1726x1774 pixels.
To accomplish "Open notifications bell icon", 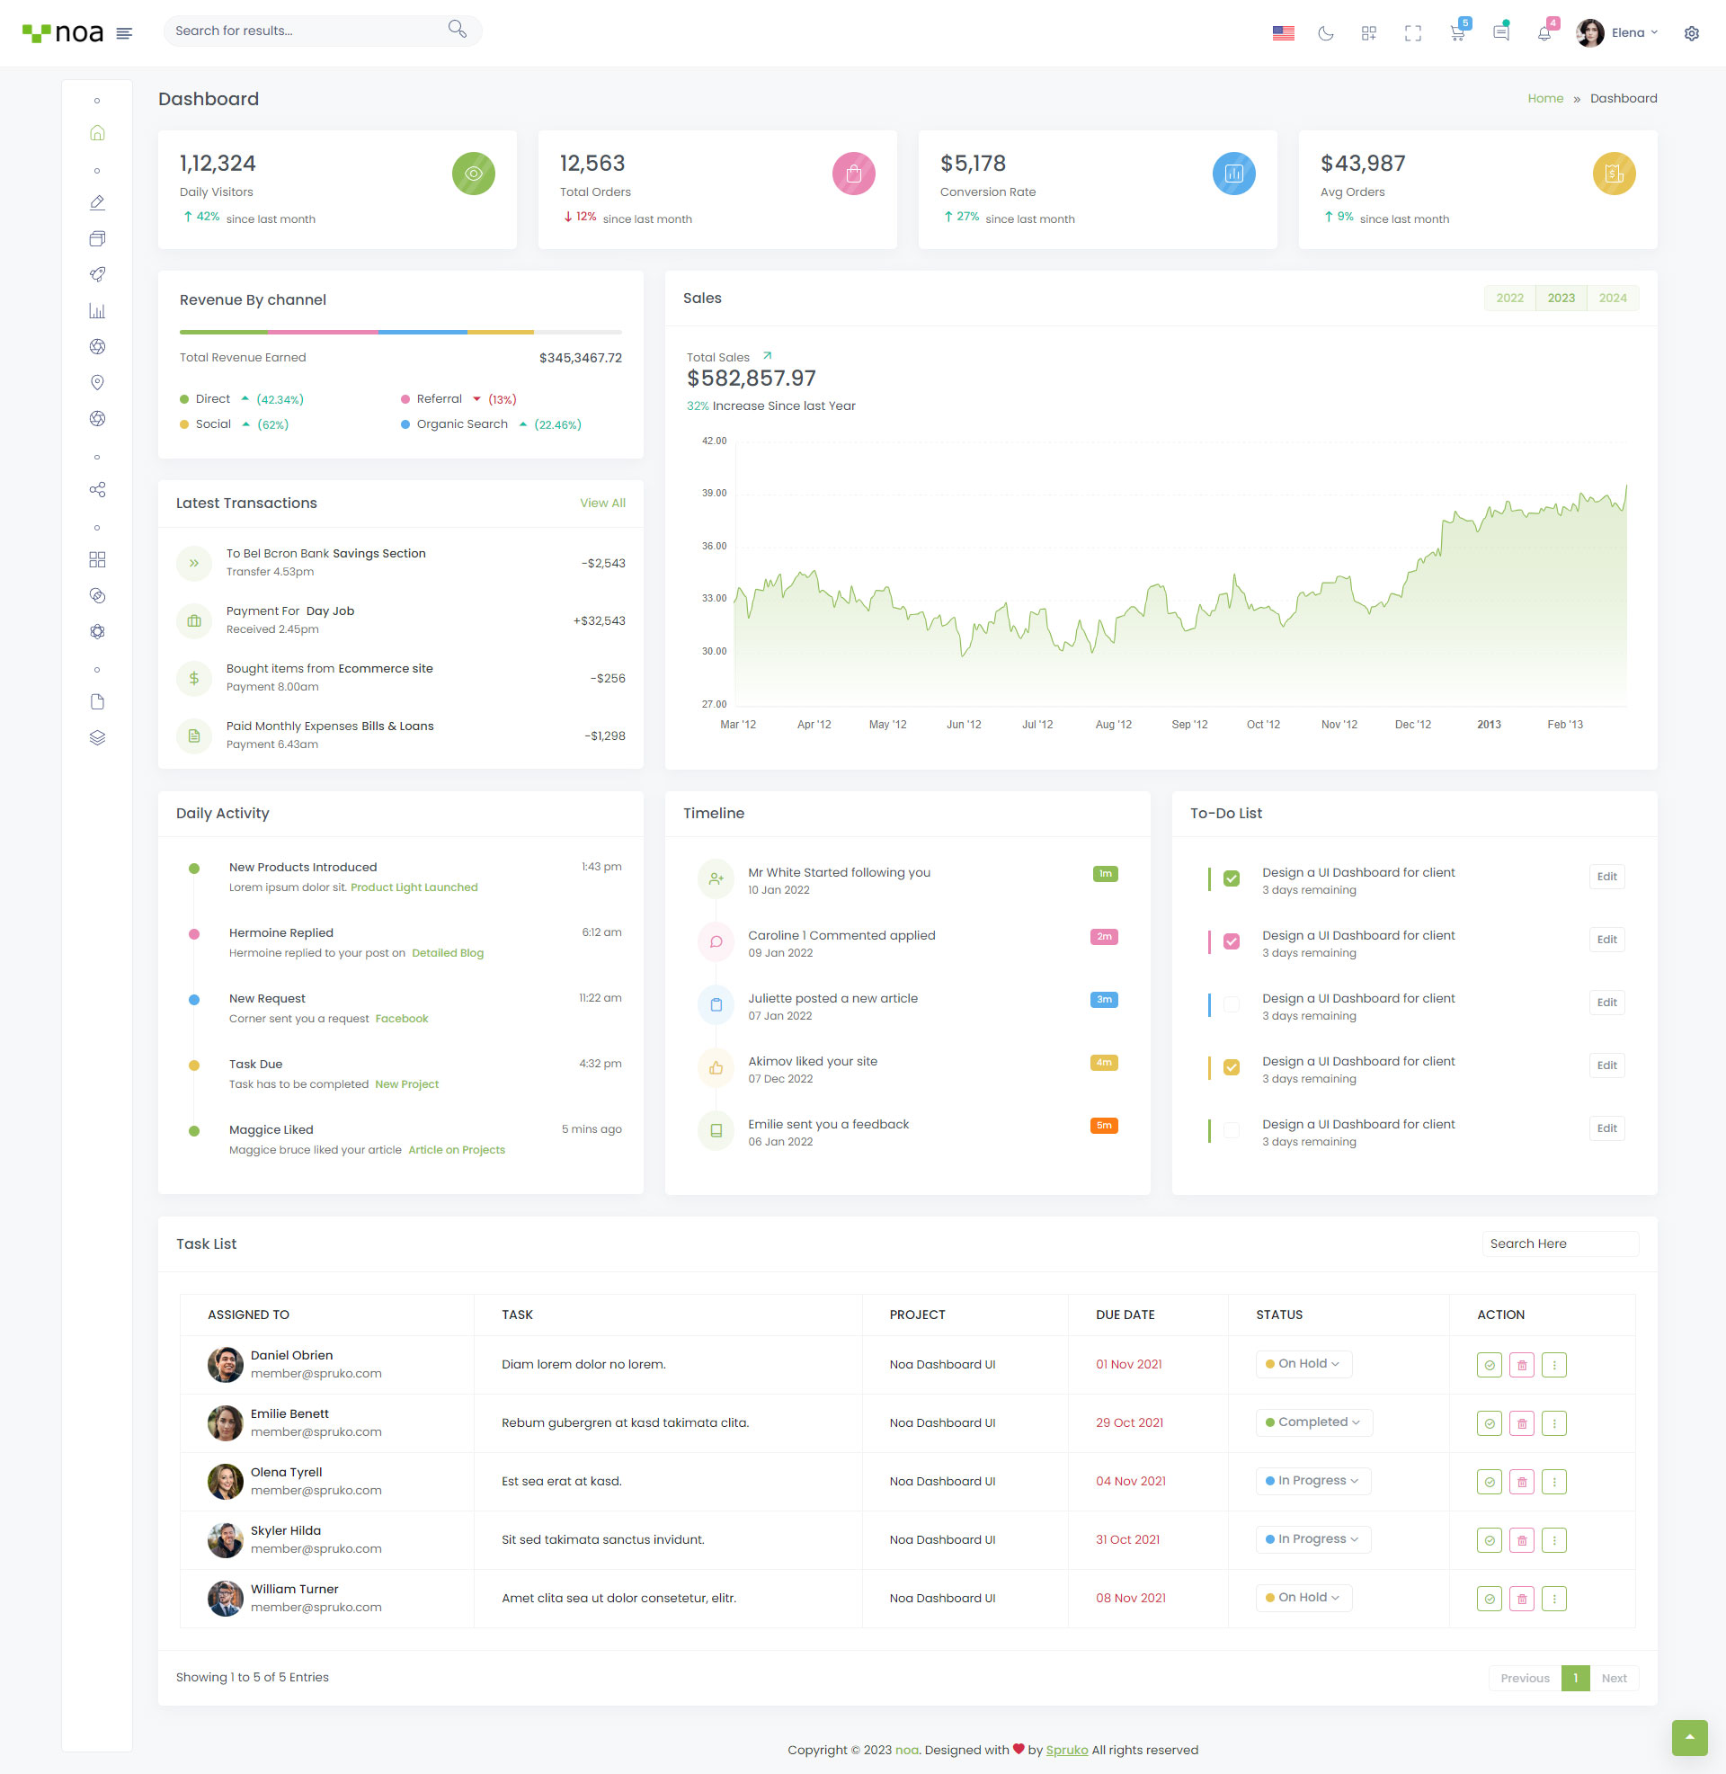I will pos(1544,33).
